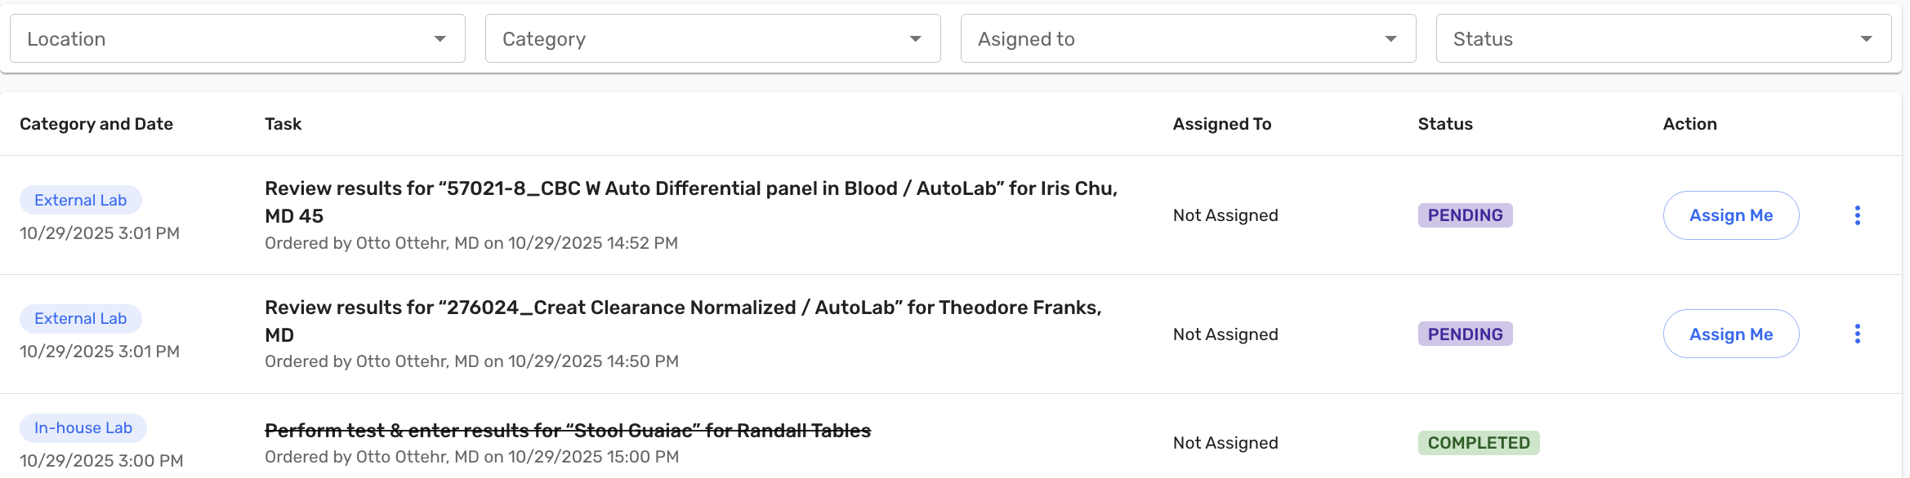Screen dimensions: 1910x478
Task: Click External Lab tag on first row
Action: 80,200
